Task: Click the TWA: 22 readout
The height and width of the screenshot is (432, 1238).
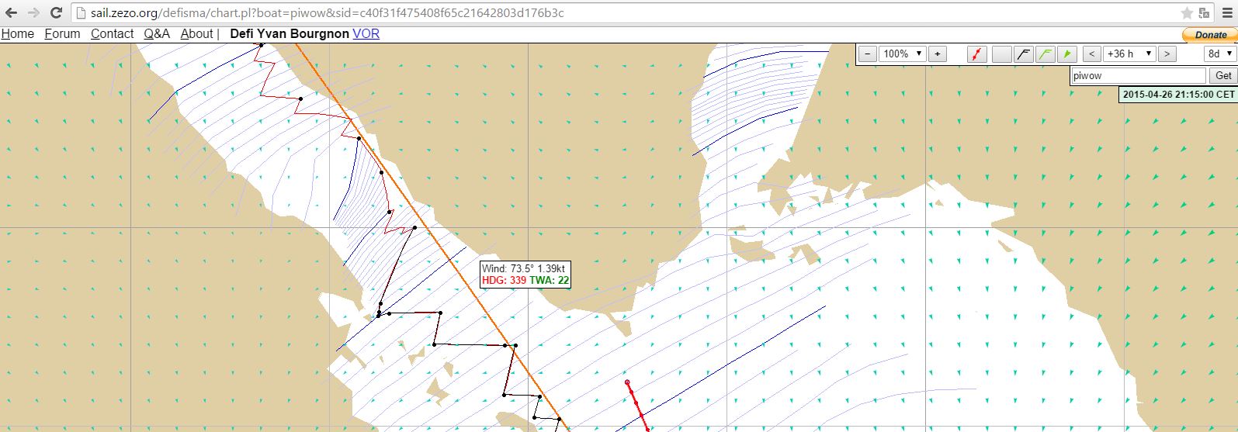Action: click(549, 280)
